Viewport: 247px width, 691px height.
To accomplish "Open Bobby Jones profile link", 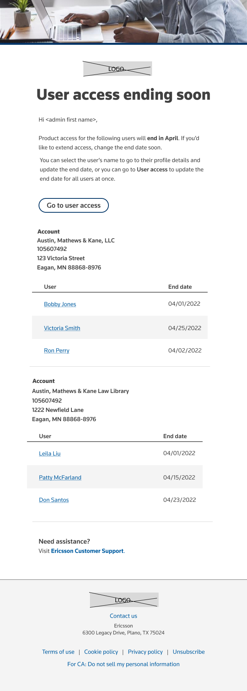I will 60,304.
